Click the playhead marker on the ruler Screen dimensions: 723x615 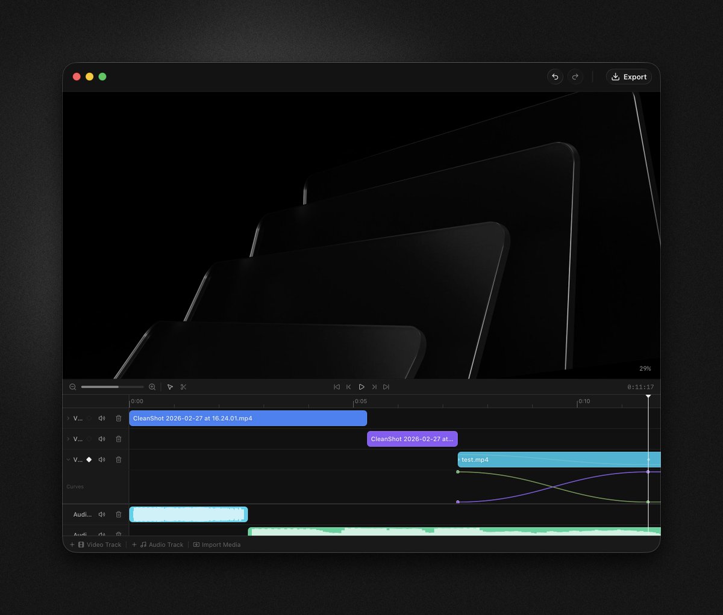pyautogui.click(x=648, y=397)
